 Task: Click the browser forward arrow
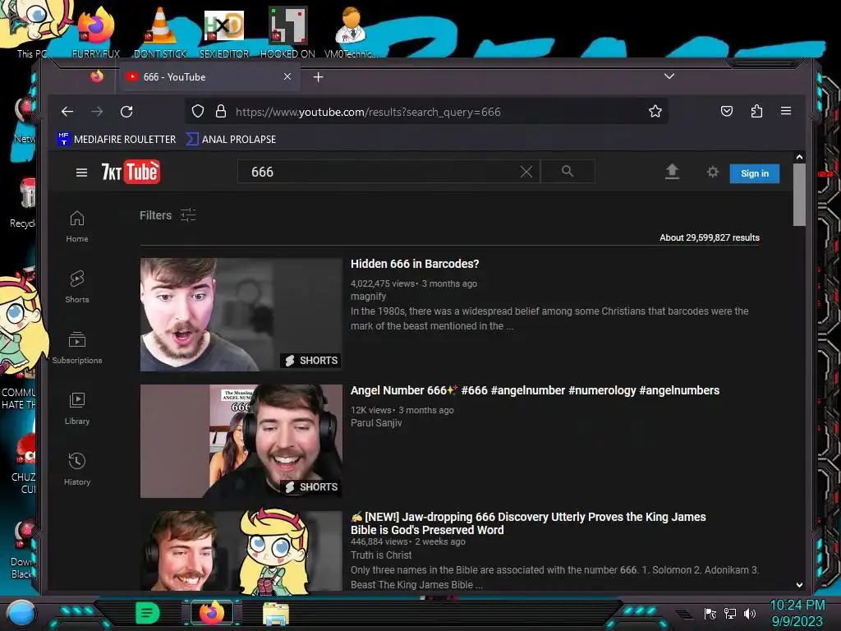(x=97, y=112)
